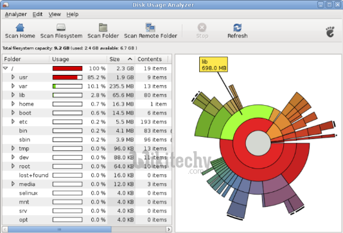Image resolution: width=343 pixels, height=233 pixels.
Task: Collapse the root / folder
Action: 6,68
